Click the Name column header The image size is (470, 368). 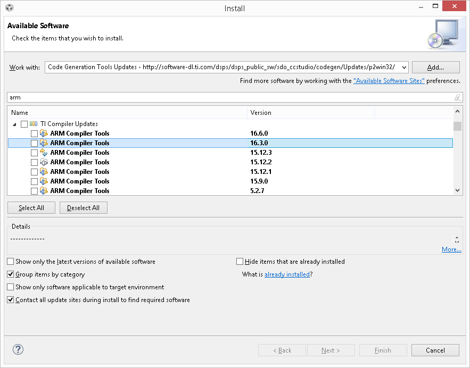(127, 113)
